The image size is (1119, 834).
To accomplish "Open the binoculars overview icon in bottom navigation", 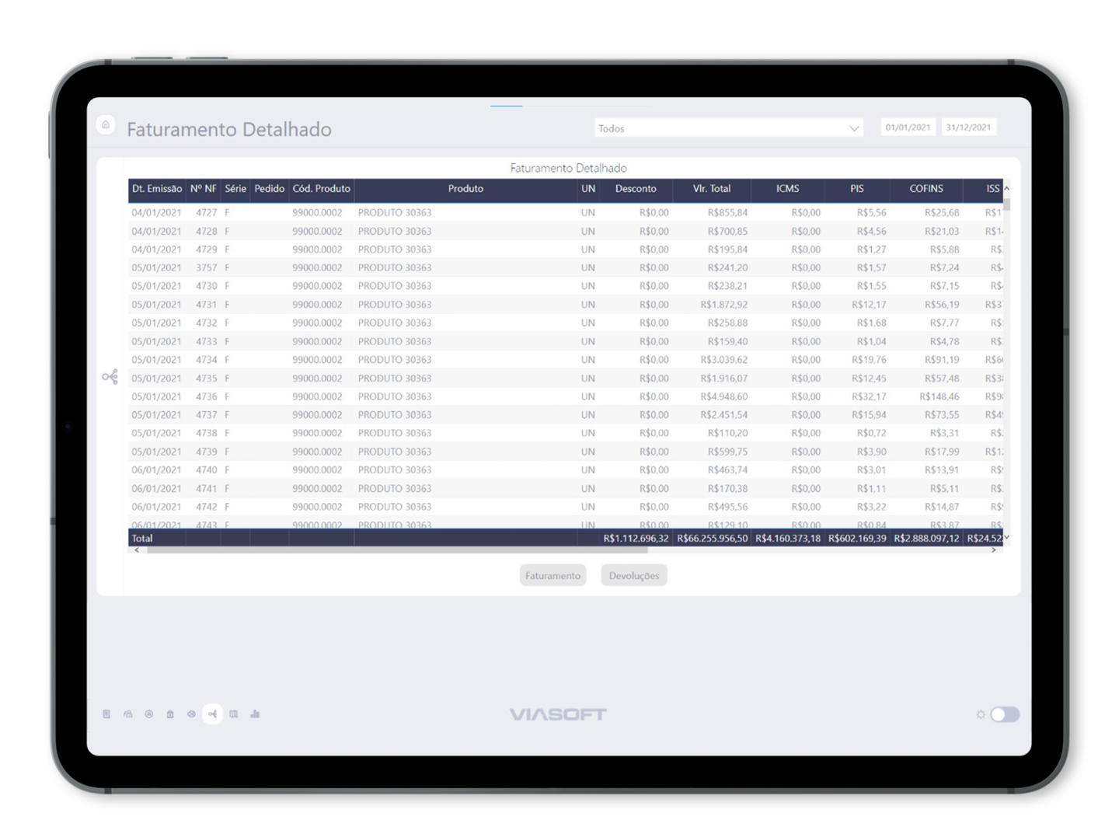I will pyautogui.click(x=128, y=714).
